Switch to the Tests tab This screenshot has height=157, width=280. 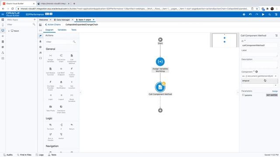(74, 30)
